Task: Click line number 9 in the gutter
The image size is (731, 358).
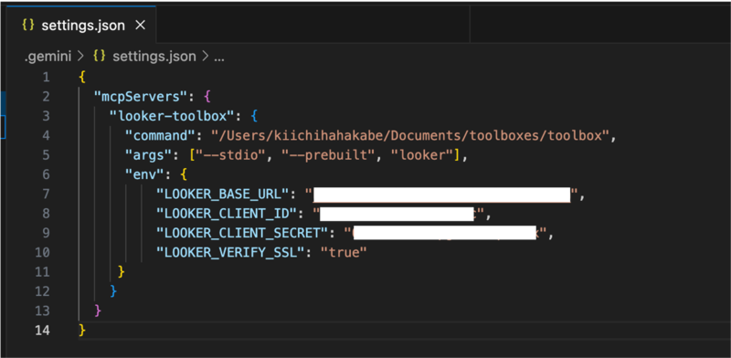Action: [46, 233]
